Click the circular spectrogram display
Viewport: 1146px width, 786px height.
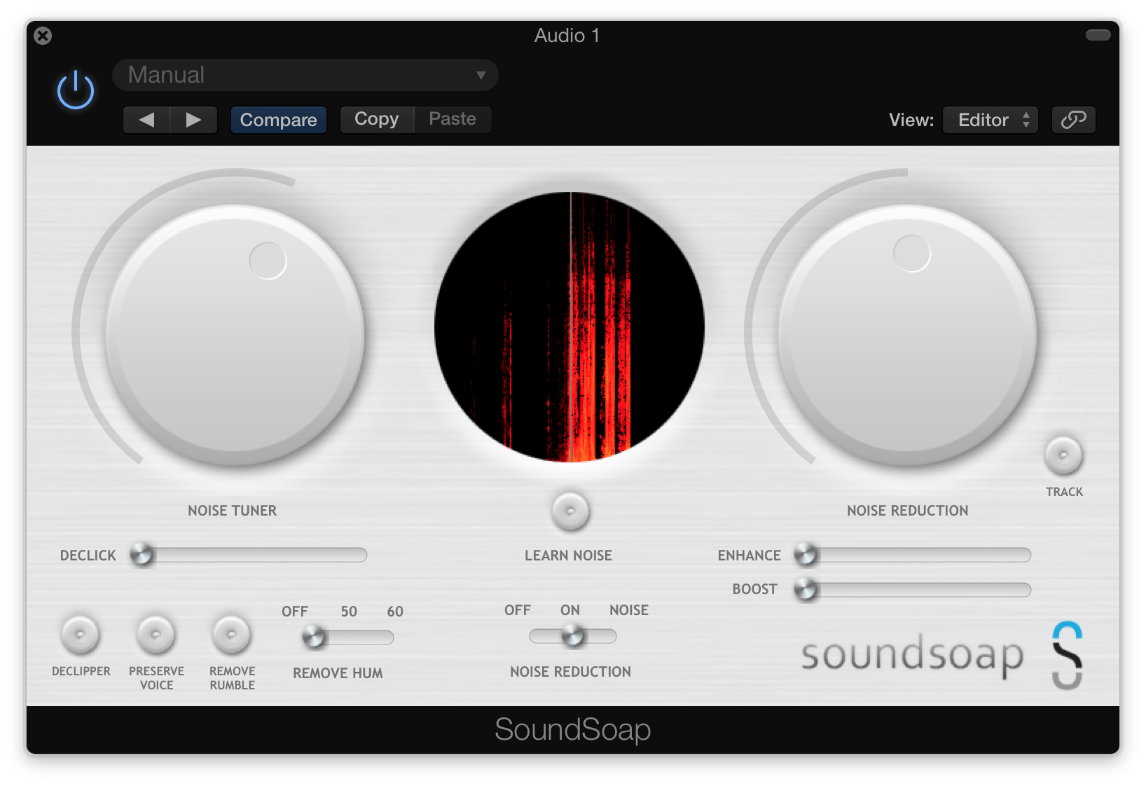(x=569, y=327)
